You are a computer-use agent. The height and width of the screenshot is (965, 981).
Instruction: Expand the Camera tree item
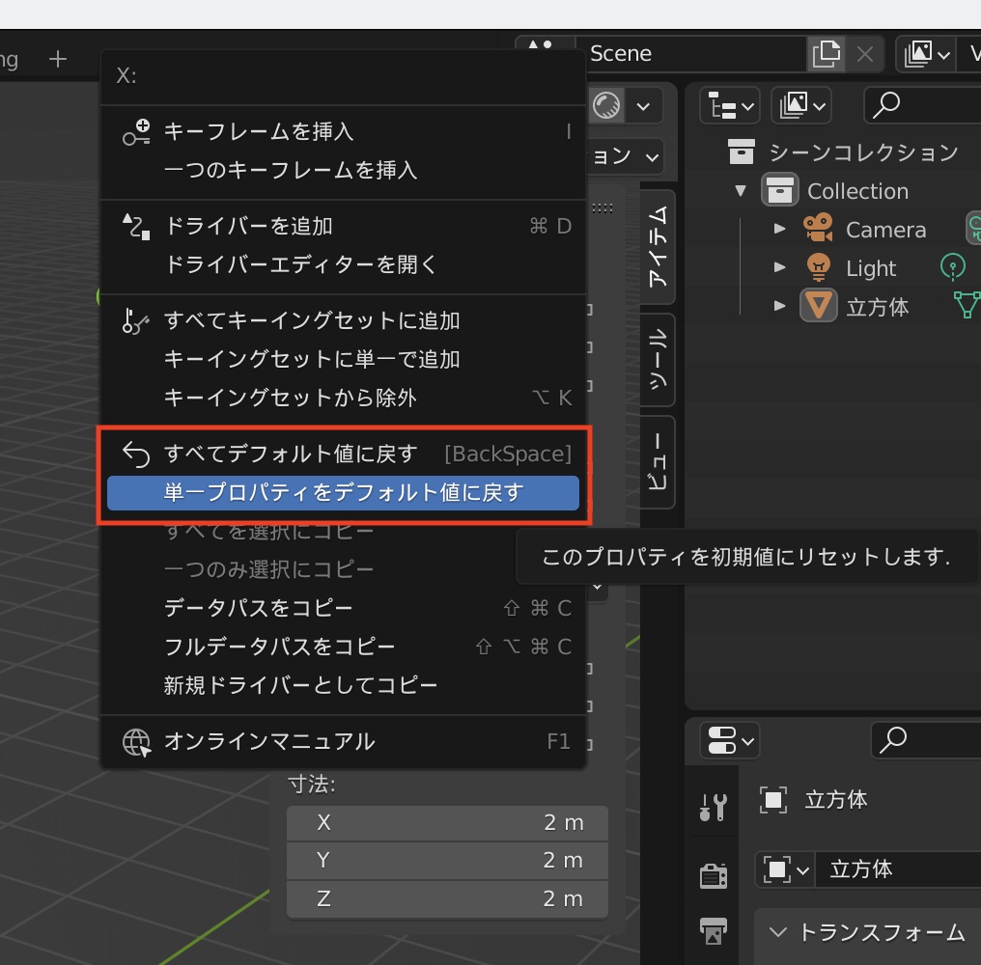pos(780,230)
